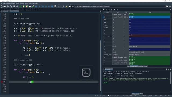Start debugging the file icon

coord(36,6)
